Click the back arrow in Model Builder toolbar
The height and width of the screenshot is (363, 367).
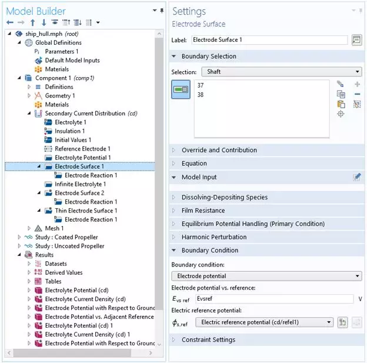[10, 22]
